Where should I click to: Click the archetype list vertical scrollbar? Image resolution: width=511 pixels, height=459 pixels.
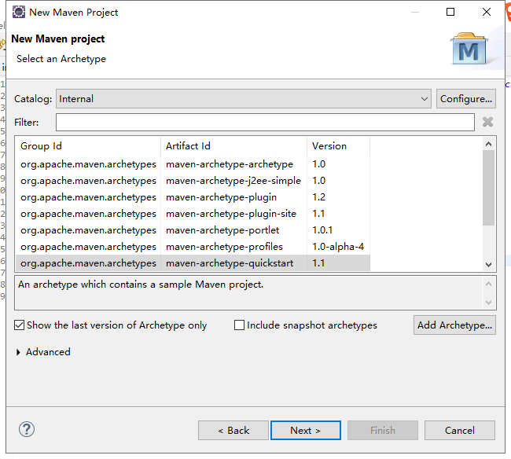click(488, 188)
